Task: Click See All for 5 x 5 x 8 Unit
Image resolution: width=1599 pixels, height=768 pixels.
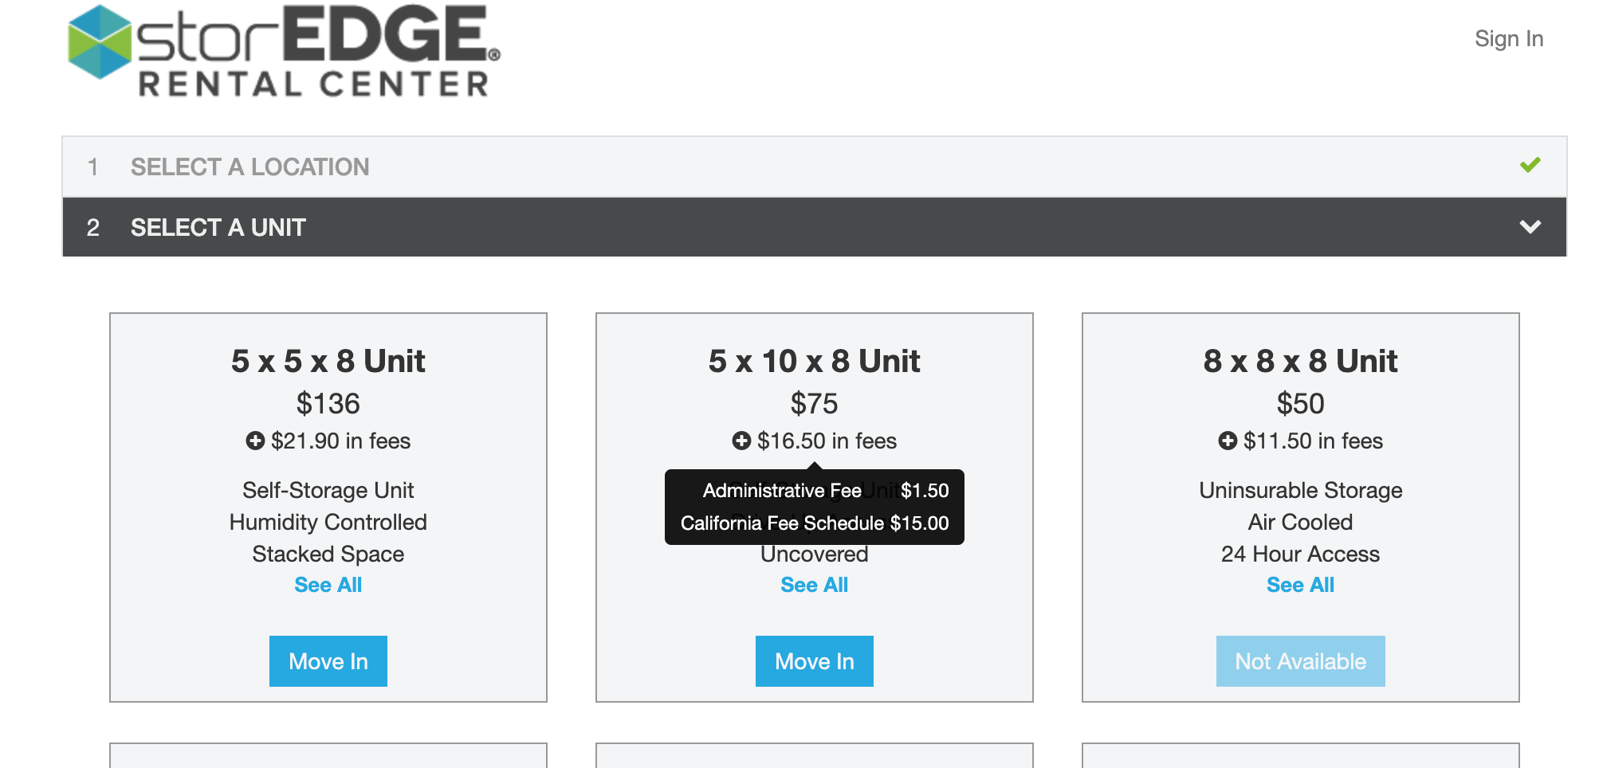Action: 328,585
